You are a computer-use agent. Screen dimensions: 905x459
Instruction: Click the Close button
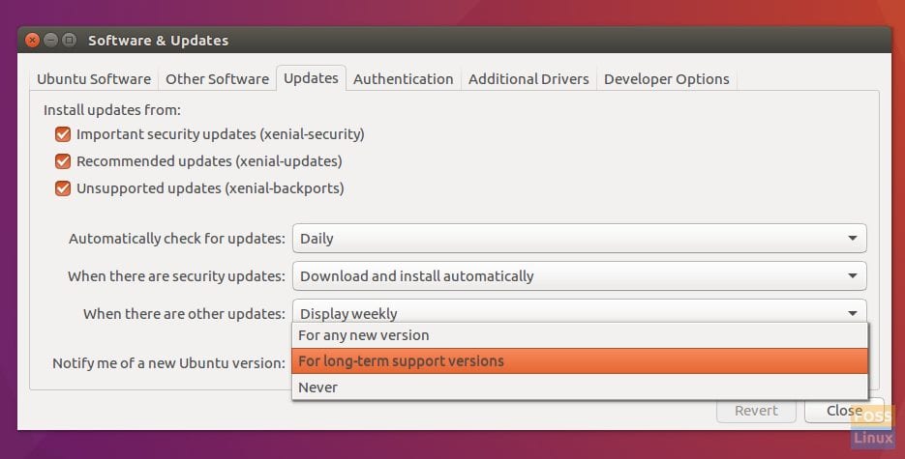point(844,411)
